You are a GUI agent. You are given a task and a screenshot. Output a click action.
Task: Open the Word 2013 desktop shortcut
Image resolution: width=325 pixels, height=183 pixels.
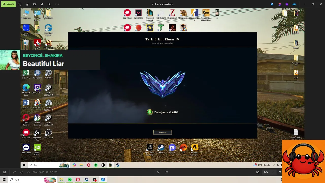coord(26,104)
